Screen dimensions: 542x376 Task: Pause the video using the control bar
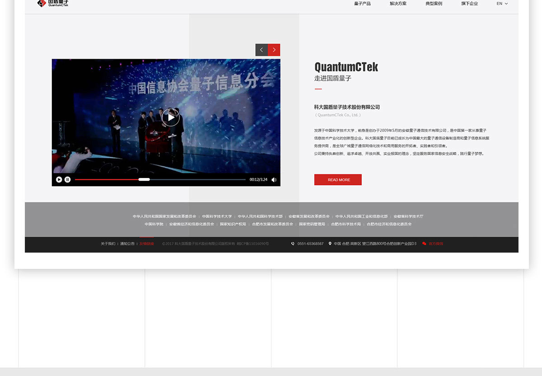67,179
